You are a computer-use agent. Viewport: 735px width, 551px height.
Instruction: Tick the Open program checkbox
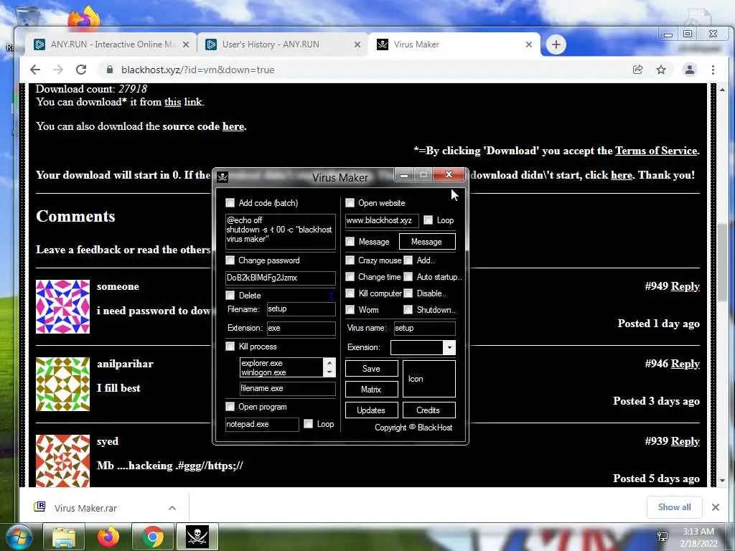click(230, 406)
